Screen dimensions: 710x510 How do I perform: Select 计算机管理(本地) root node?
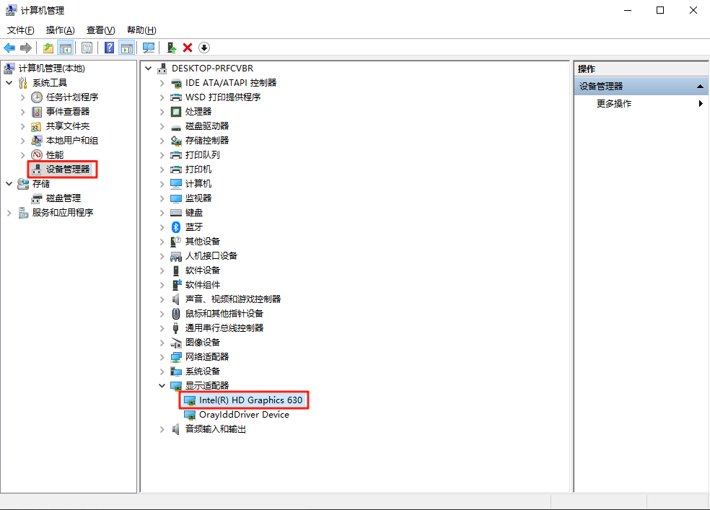pyautogui.click(x=52, y=69)
